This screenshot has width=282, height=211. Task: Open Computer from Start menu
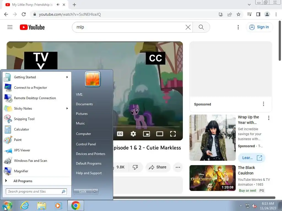(83, 134)
